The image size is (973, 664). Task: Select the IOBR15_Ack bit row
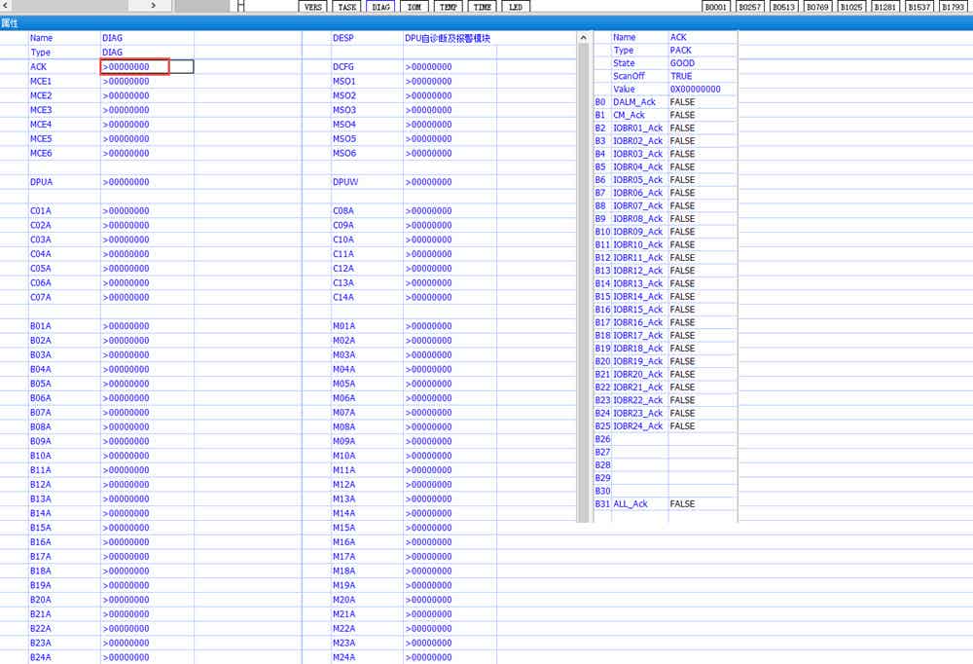pos(666,310)
